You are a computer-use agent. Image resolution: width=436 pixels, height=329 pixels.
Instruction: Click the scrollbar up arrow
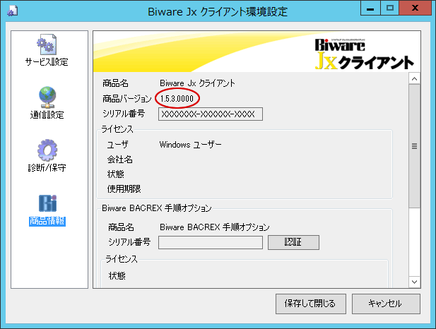click(414, 79)
